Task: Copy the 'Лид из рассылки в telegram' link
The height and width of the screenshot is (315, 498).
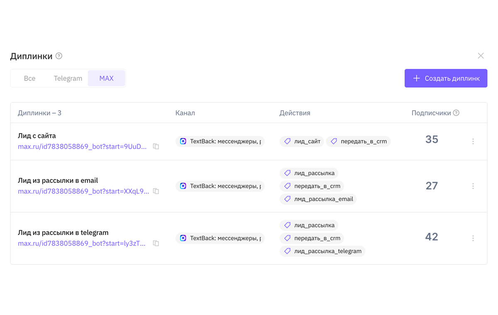Action: [x=156, y=243]
